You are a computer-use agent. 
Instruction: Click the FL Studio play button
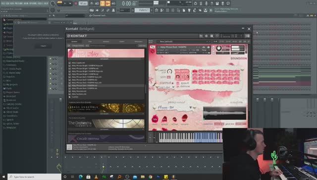click(65, 3)
